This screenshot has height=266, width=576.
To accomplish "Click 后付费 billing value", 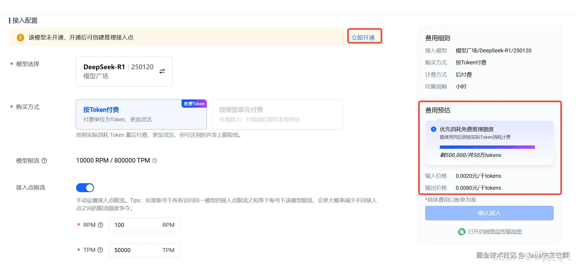I will 464,75.
